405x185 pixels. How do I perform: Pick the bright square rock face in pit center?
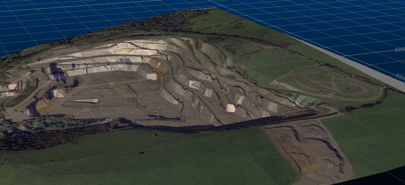(152, 76)
